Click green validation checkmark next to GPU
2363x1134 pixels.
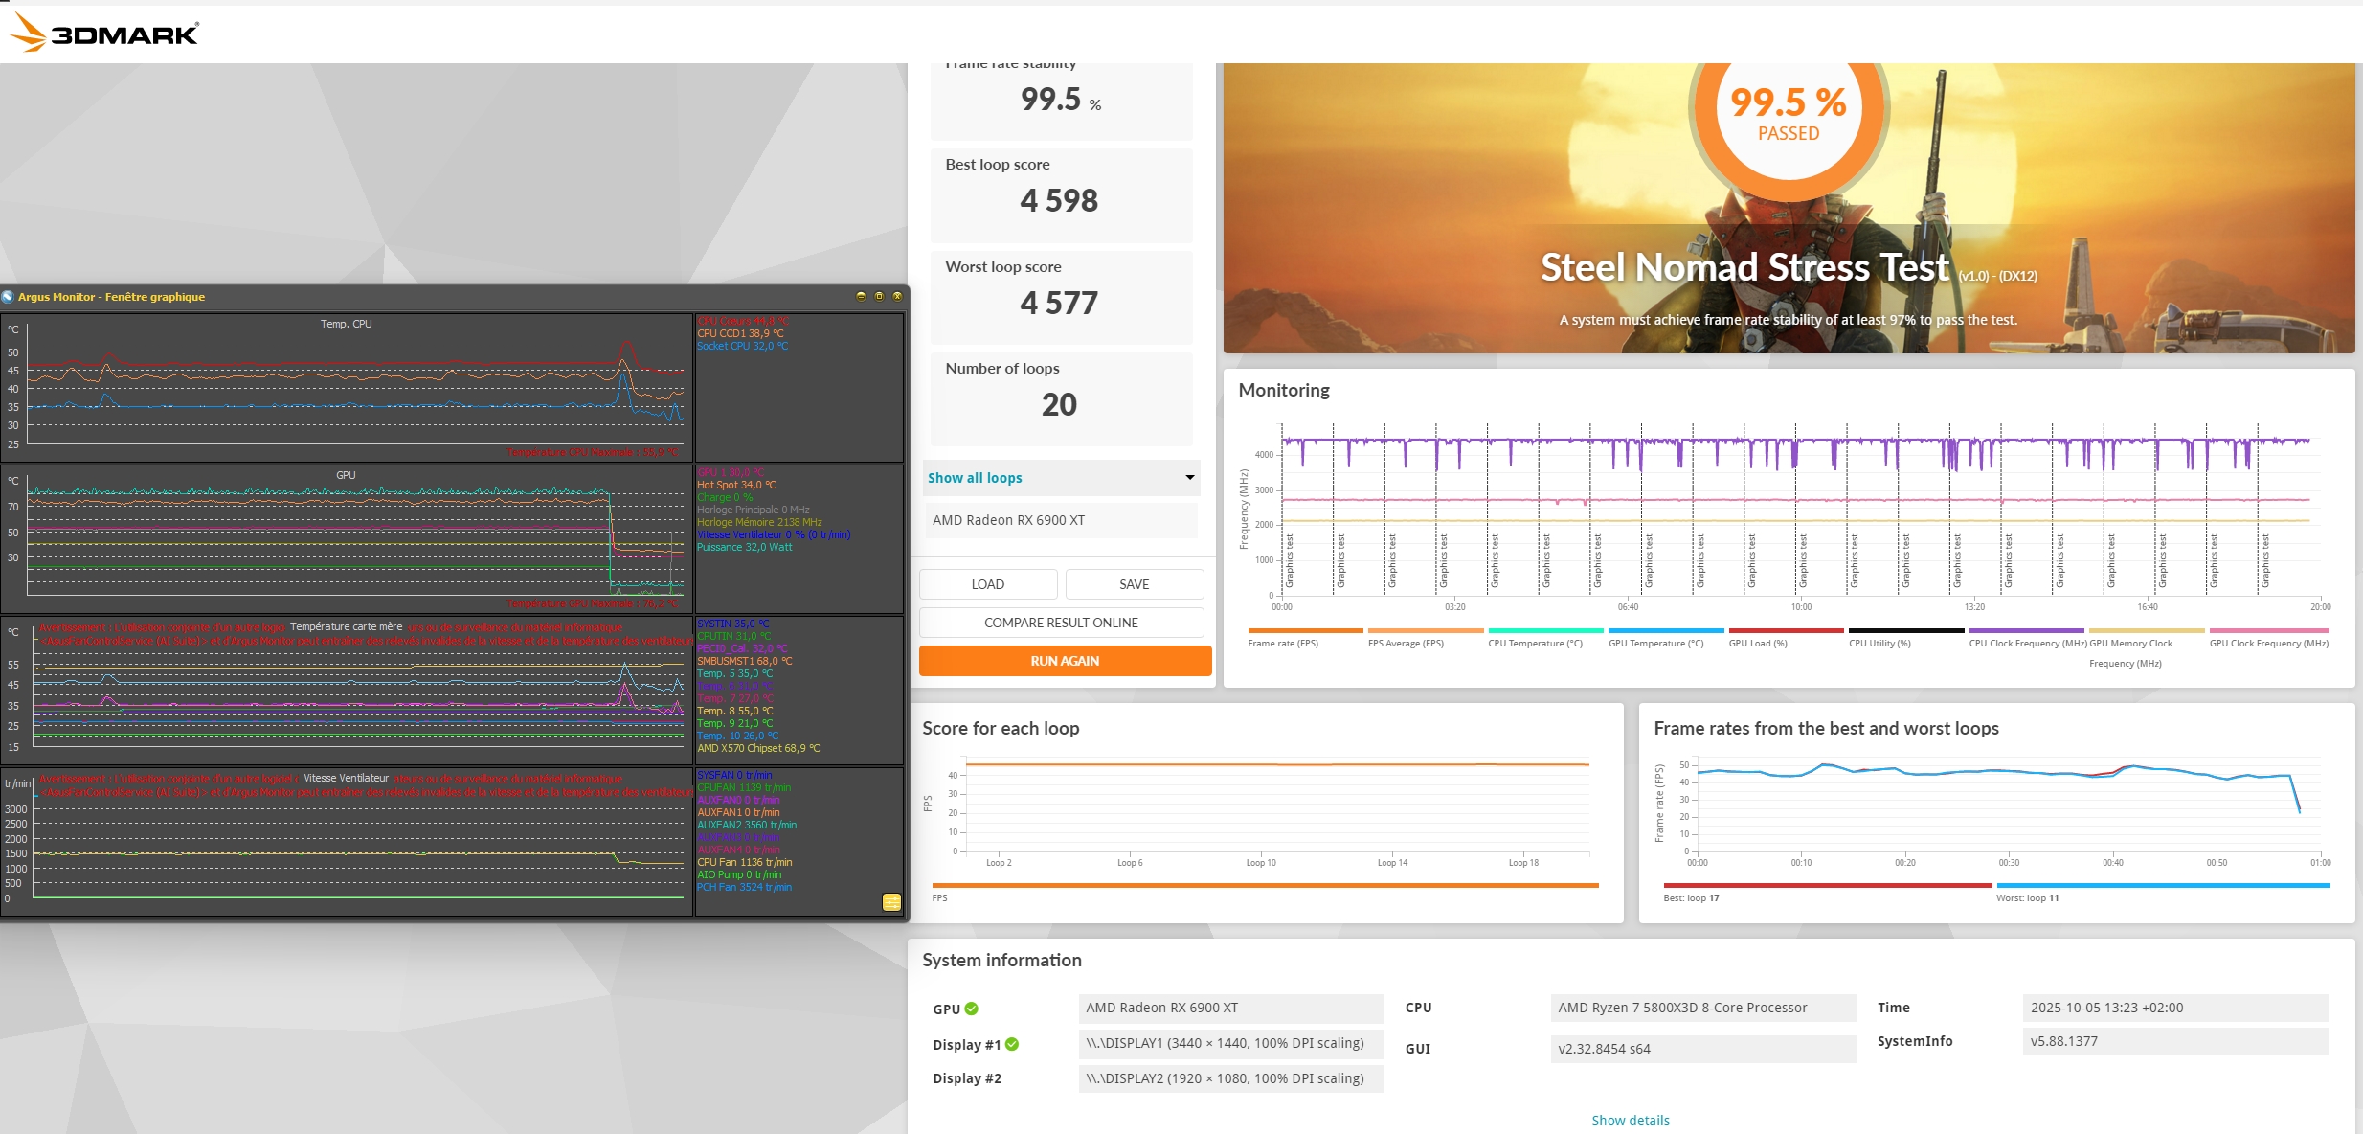[972, 1009]
